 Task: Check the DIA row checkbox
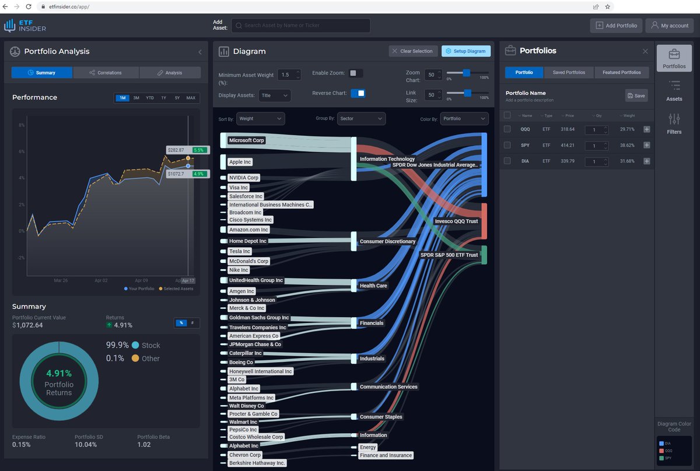point(507,161)
